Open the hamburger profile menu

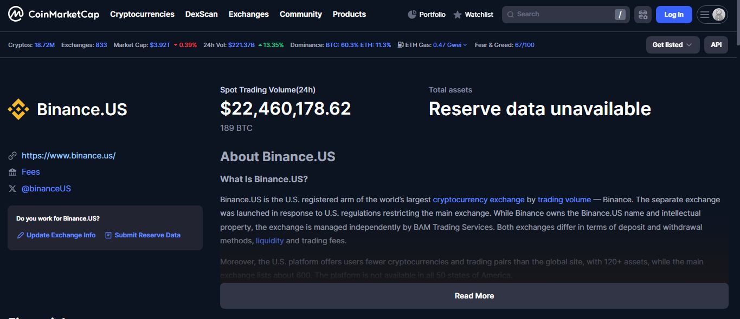pos(705,15)
